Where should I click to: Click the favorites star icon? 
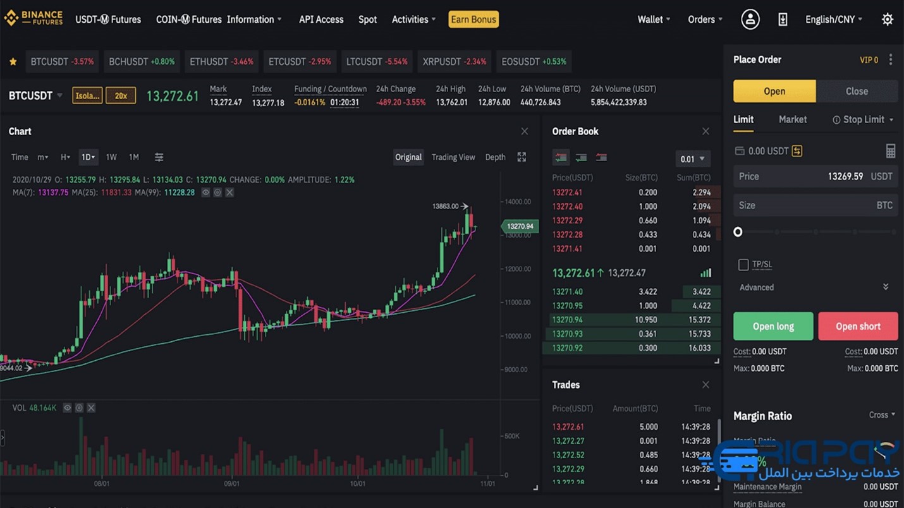click(13, 62)
